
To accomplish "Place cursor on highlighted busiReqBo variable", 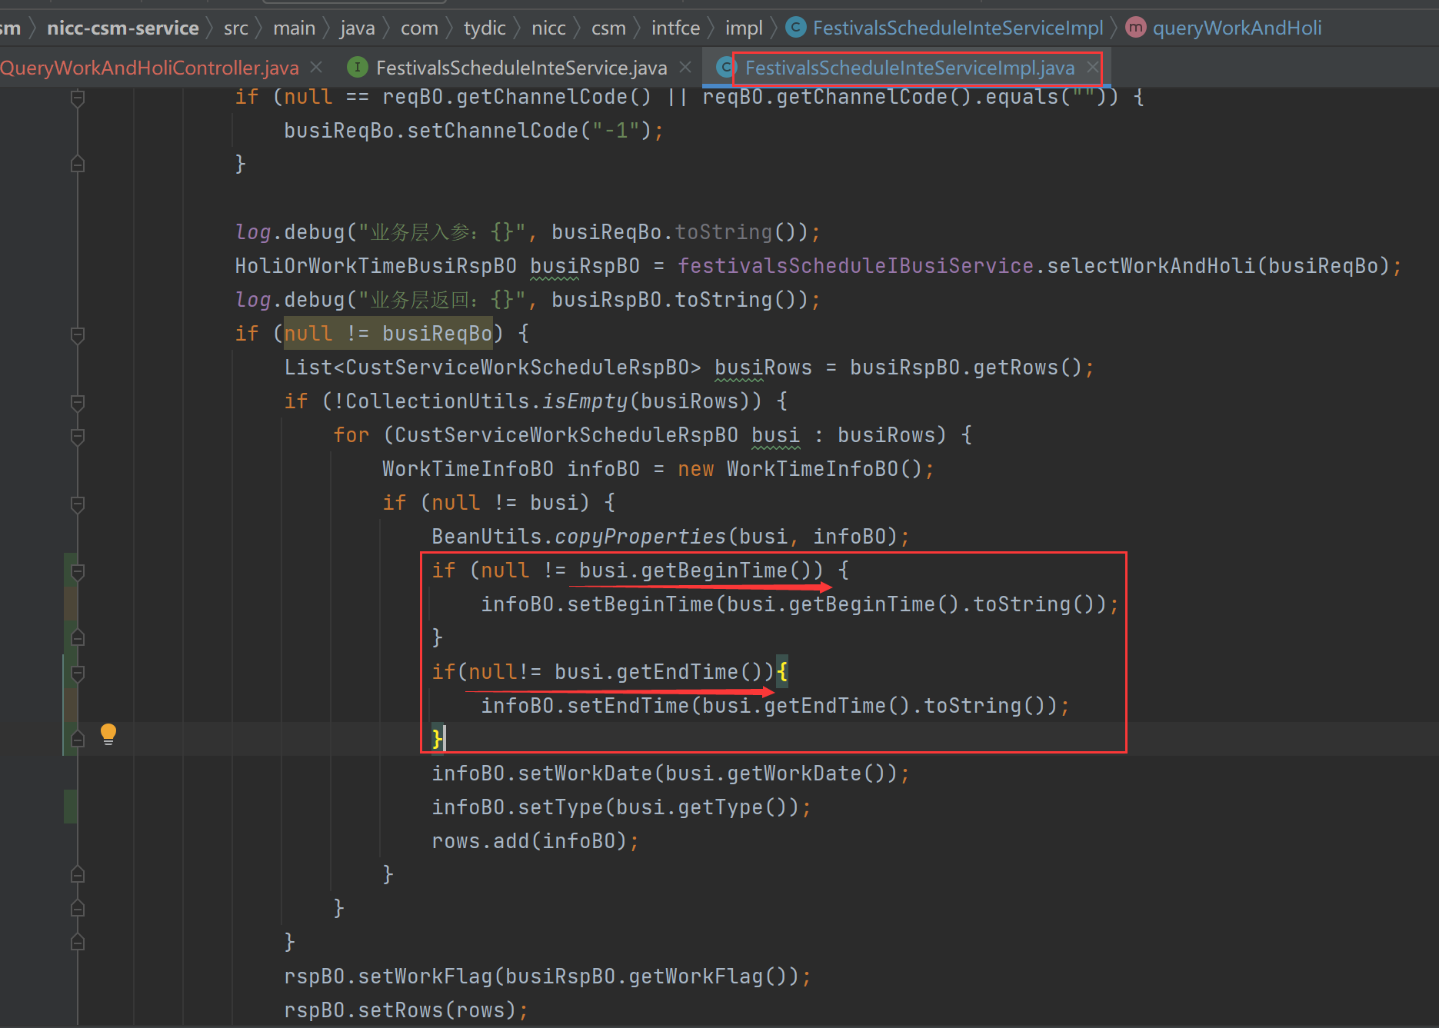I will tap(437, 333).
